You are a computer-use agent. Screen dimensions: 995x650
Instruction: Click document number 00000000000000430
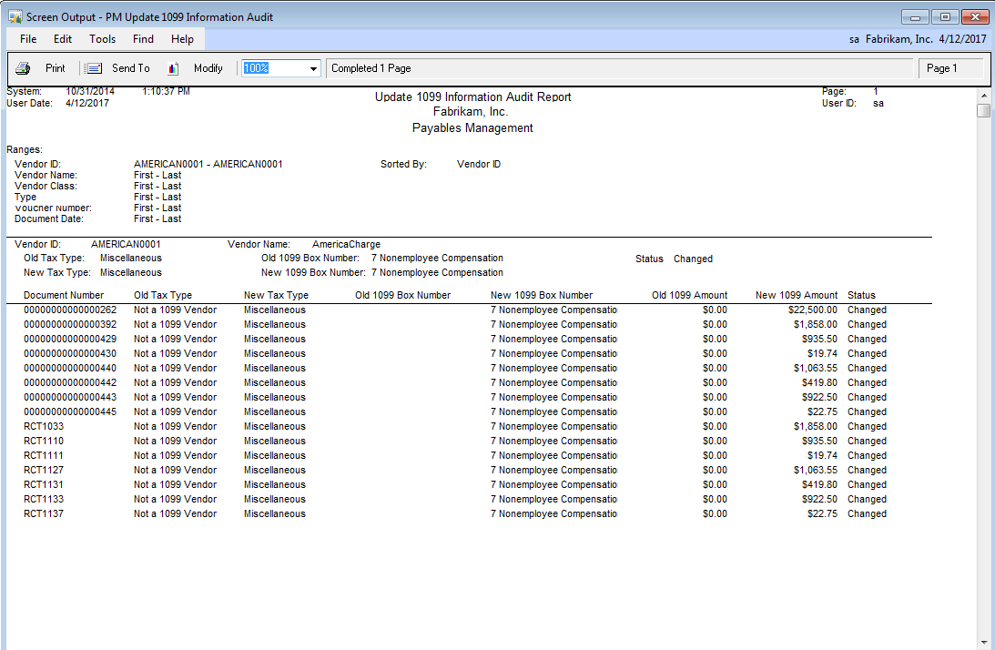tap(70, 353)
